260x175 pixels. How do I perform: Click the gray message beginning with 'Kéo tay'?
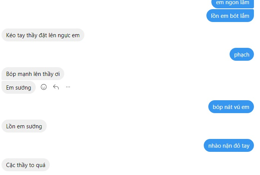(43, 35)
